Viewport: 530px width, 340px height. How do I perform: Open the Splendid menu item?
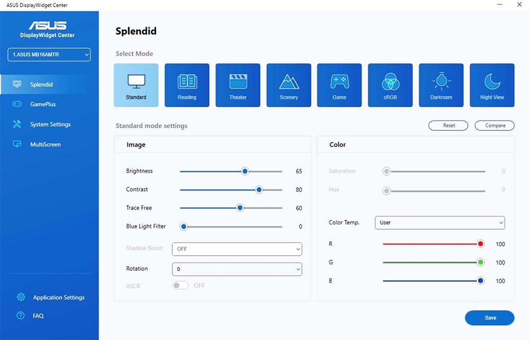[x=49, y=84]
